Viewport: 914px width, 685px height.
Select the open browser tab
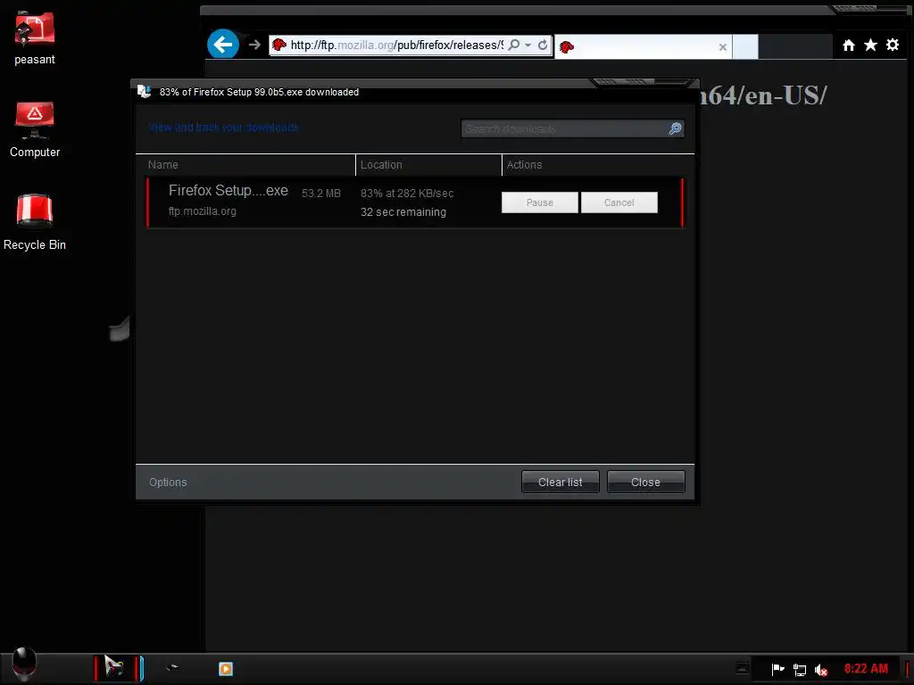coord(643,46)
